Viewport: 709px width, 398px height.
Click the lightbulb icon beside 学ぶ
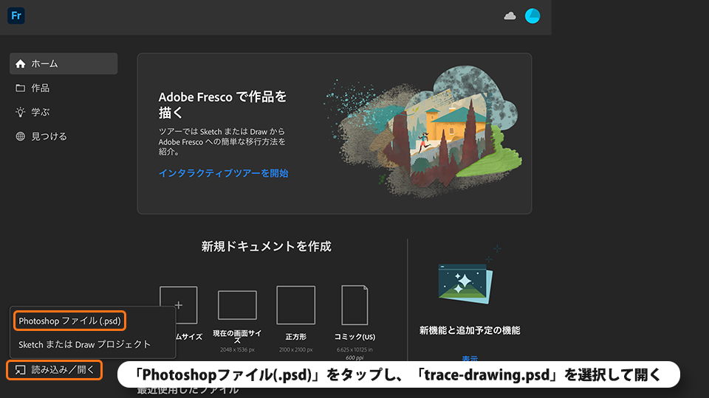(x=21, y=112)
